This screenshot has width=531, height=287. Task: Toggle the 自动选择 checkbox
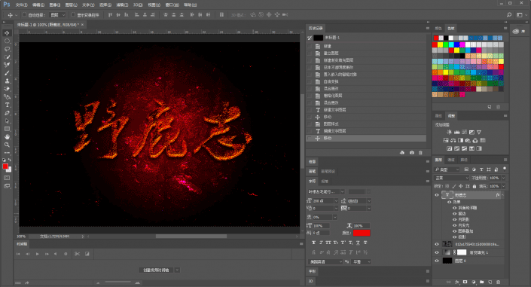pos(24,15)
